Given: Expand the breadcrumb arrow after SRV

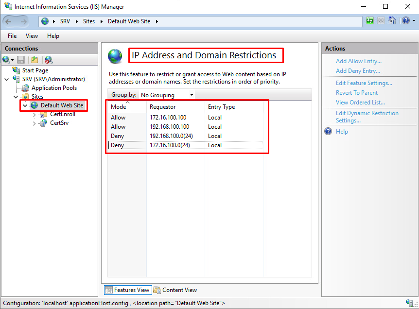Looking at the screenshot, I should coord(77,22).
